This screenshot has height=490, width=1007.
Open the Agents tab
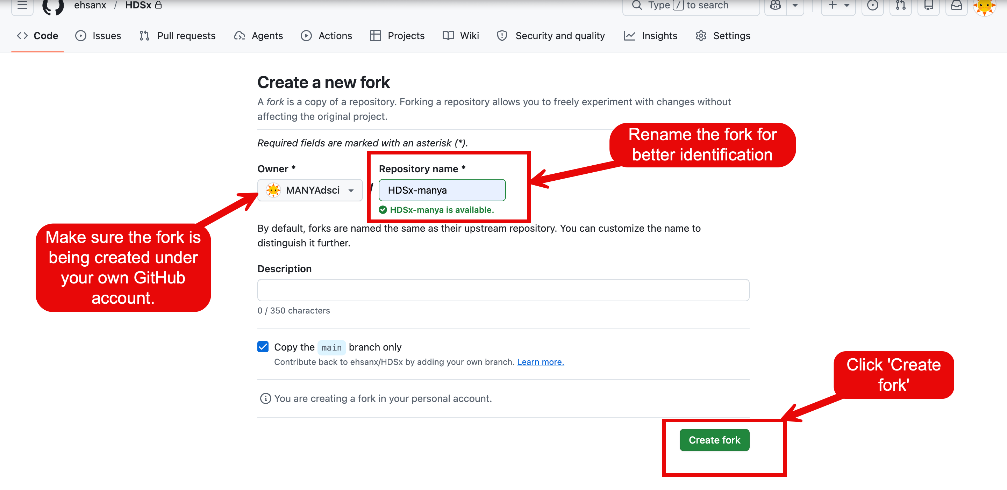pyautogui.click(x=258, y=36)
